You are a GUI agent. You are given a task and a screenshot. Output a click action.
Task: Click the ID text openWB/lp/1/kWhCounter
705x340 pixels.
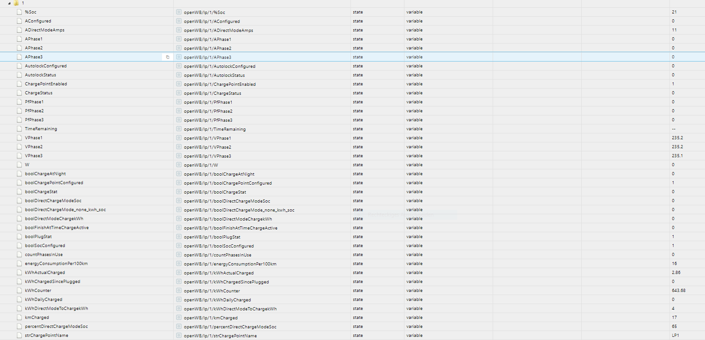[211, 291]
